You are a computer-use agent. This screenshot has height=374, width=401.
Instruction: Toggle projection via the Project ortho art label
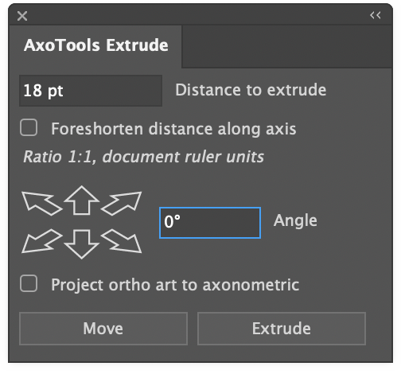point(175,285)
